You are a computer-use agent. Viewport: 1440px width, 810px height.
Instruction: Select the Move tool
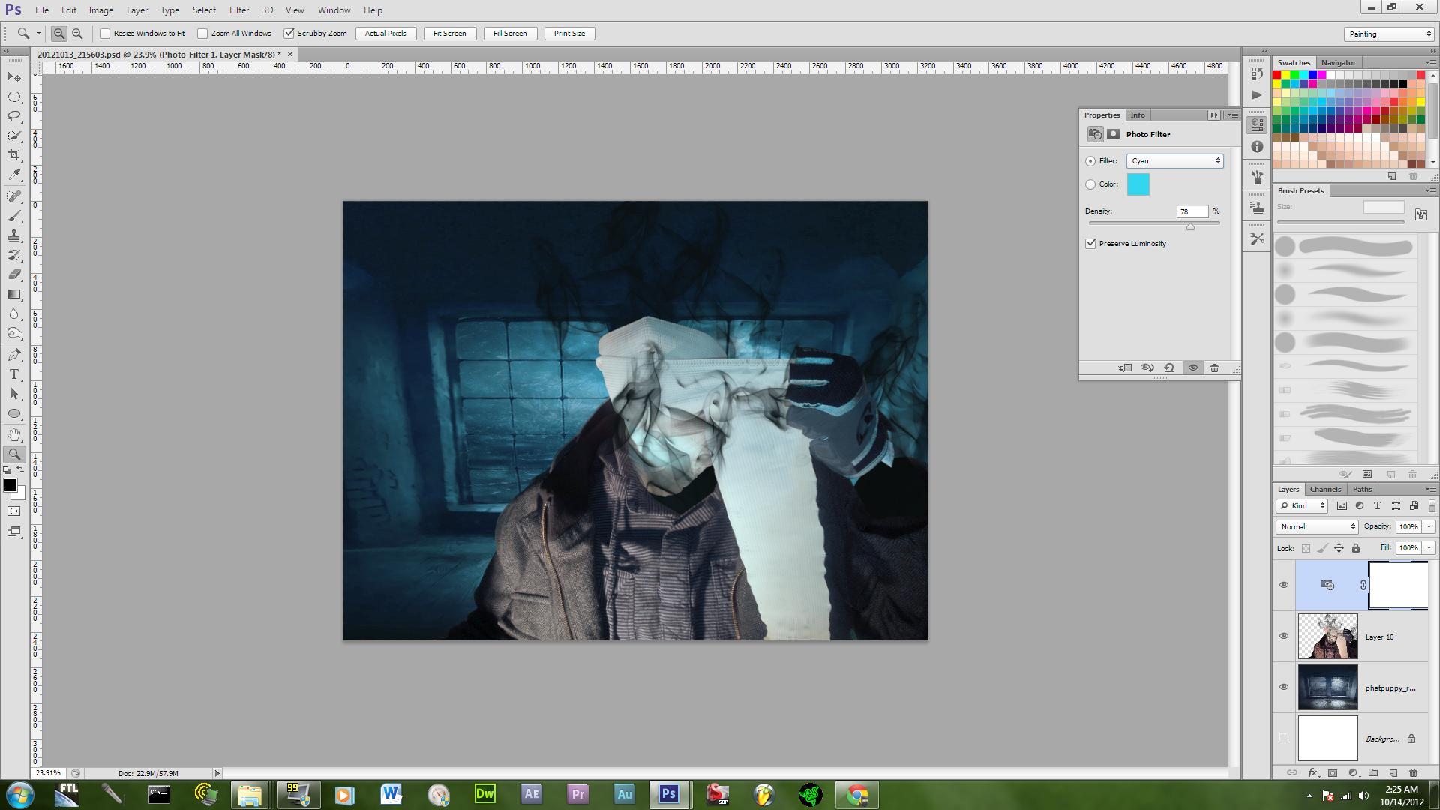[x=14, y=77]
